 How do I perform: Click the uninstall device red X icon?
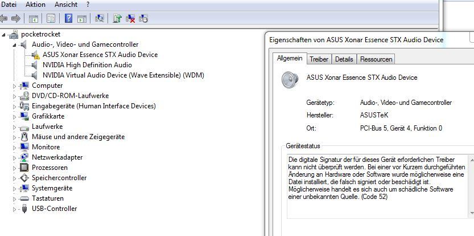pyautogui.click(x=130, y=19)
